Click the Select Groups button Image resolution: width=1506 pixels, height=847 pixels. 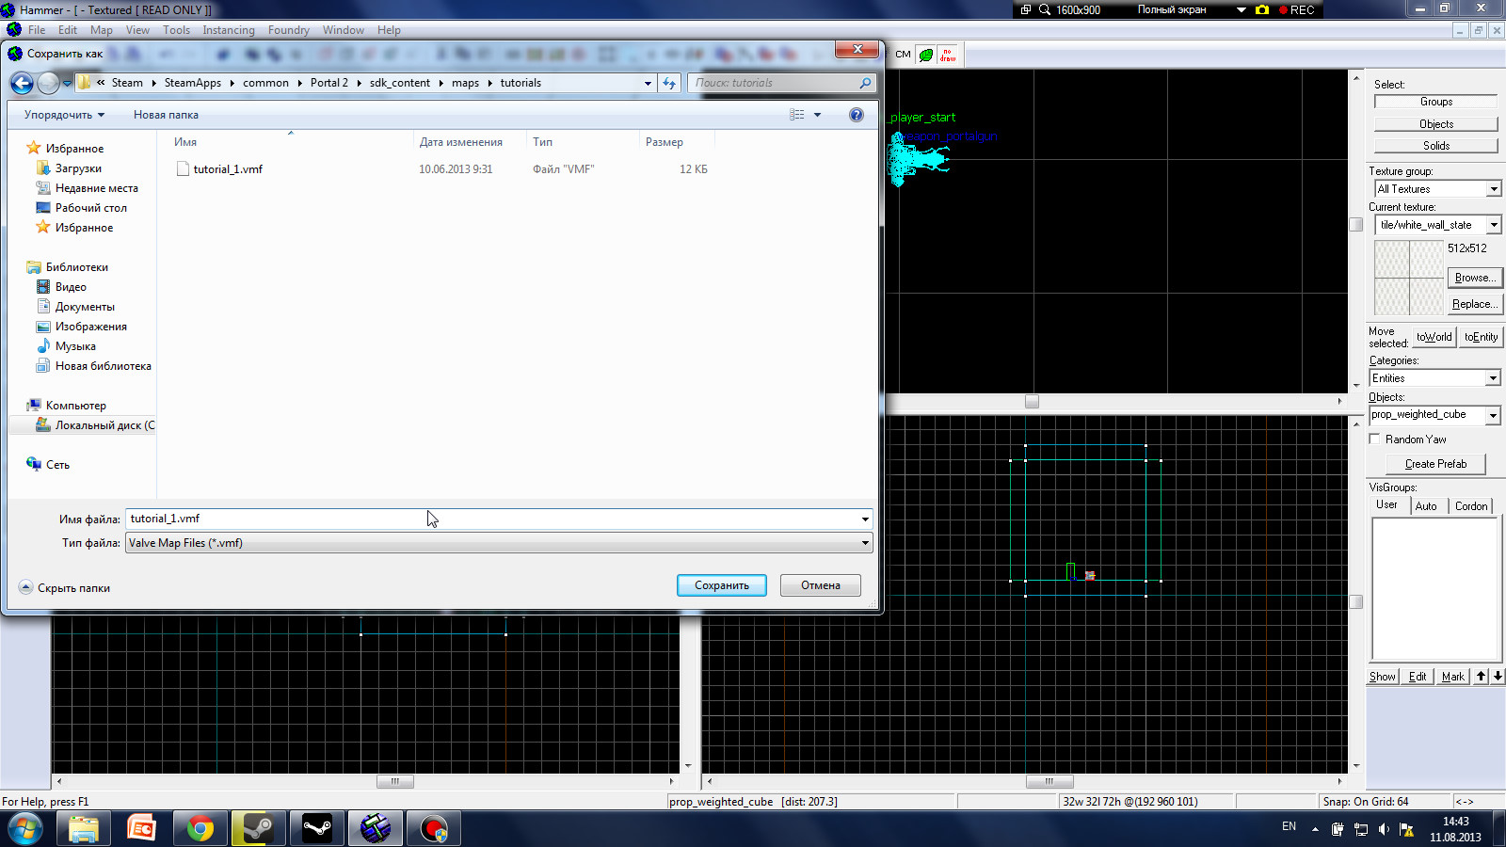pos(1435,102)
